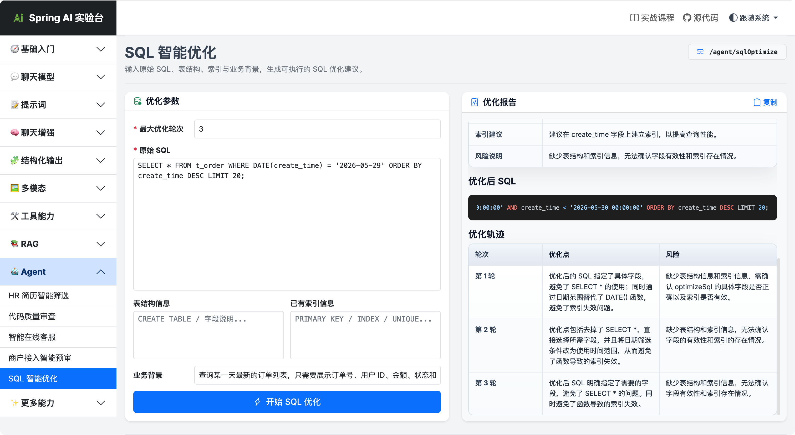Click the robot icon next to Agent

pos(14,272)
